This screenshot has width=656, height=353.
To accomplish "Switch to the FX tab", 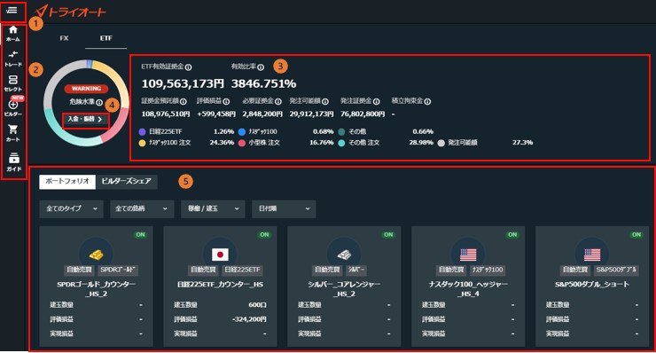I will [x=64, y=38].
